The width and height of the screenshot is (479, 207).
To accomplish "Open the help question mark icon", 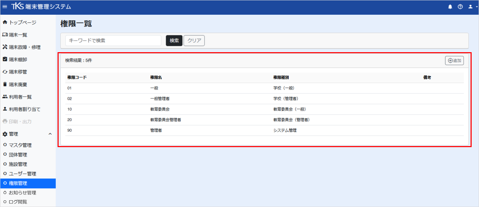I will [x=460, y=7].
